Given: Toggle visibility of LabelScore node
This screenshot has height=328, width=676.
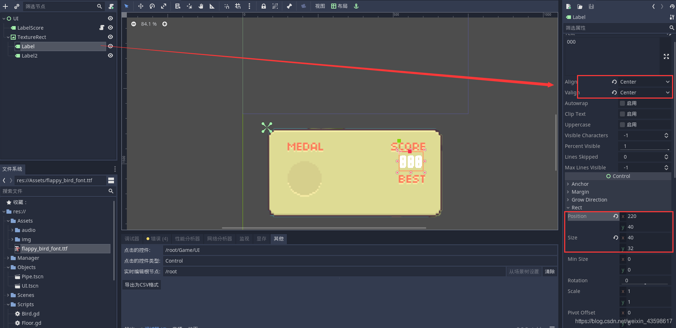Looking at the screenshot, I should coord(110,28).
